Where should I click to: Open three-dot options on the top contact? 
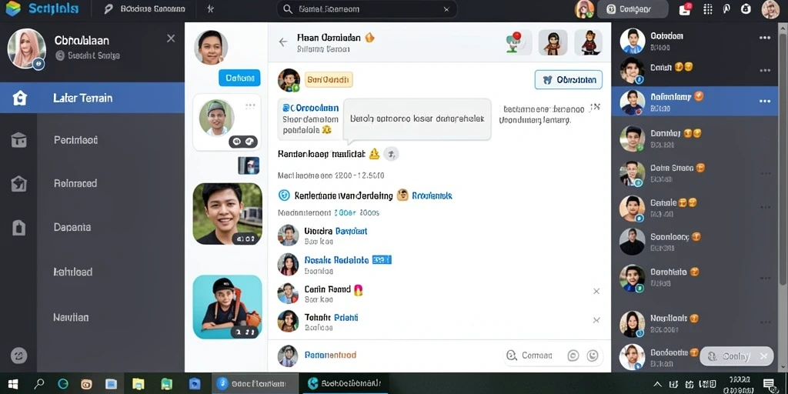pos(765,37)
